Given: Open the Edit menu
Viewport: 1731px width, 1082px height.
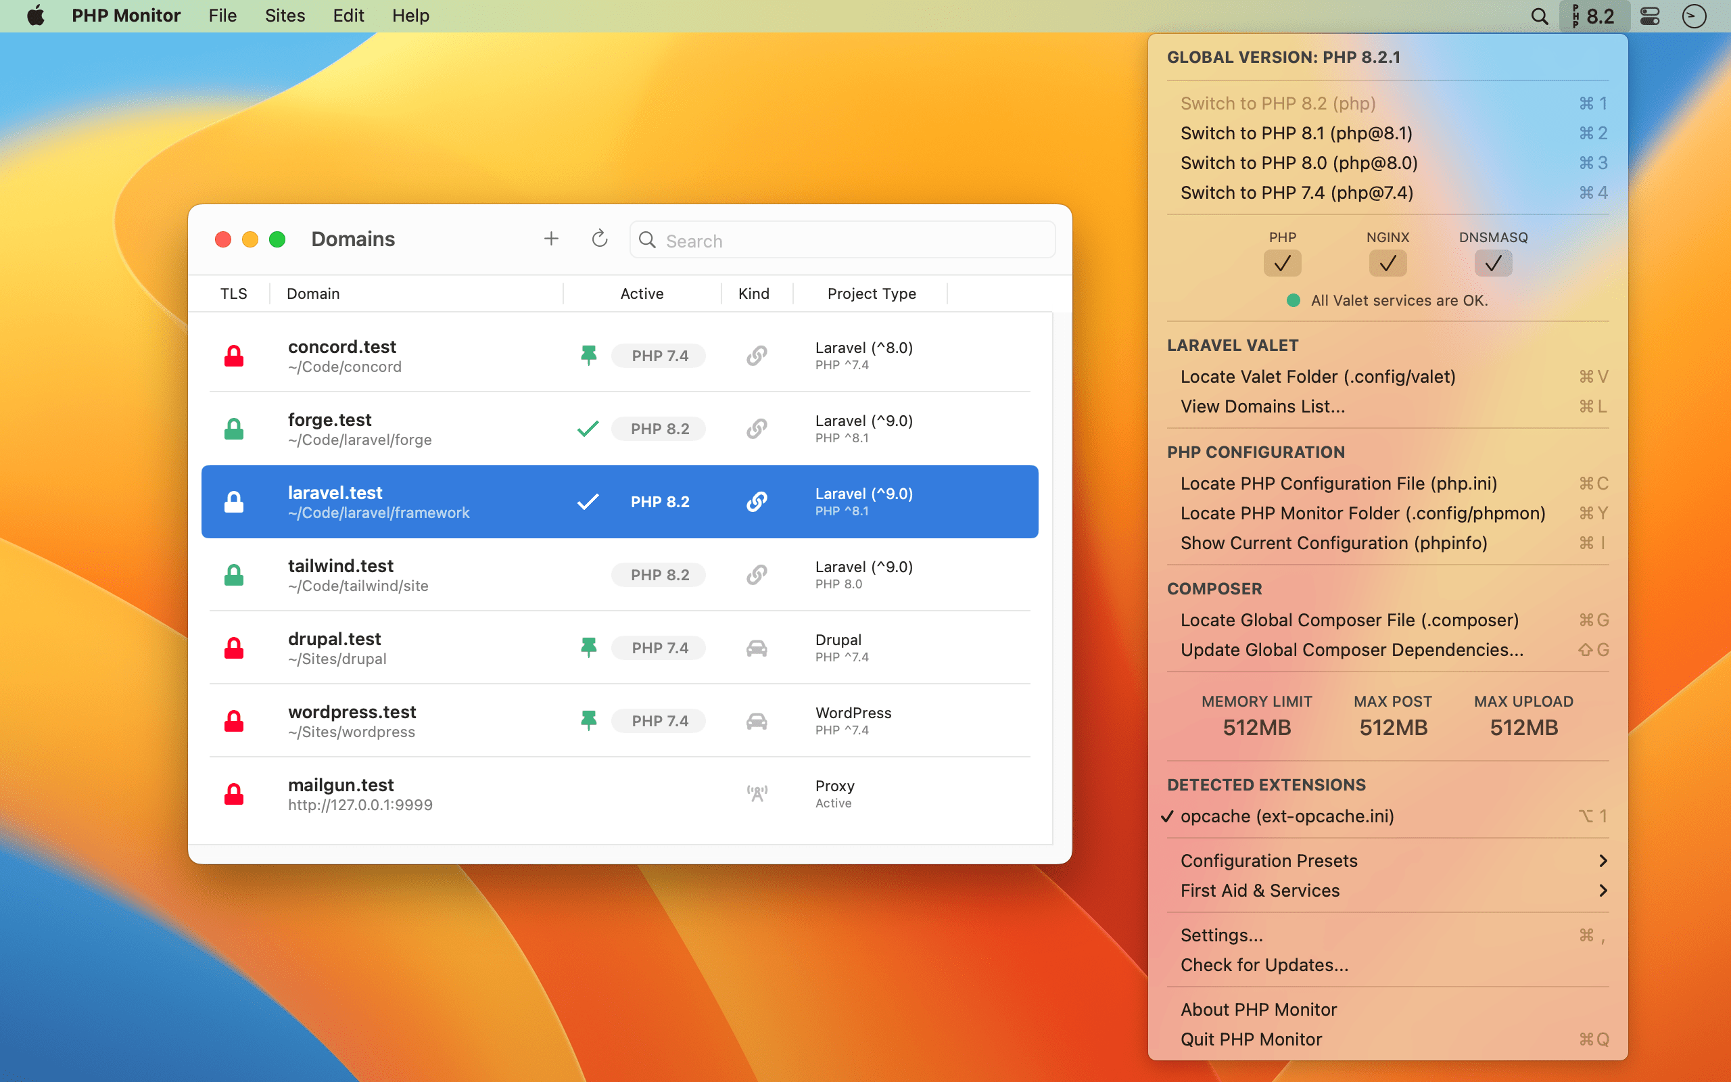Looking at the screenshot, I should pos(348,16).
